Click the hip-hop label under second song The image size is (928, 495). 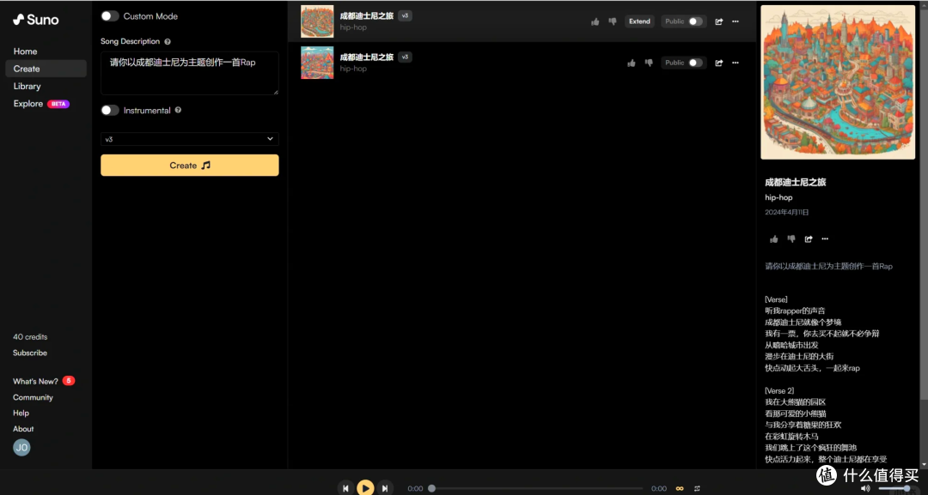(x=353, y=69)
